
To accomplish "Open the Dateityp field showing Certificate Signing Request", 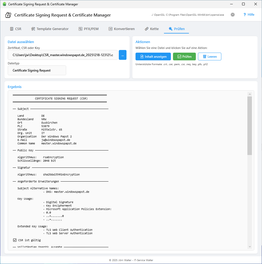I will click(37, 70).
